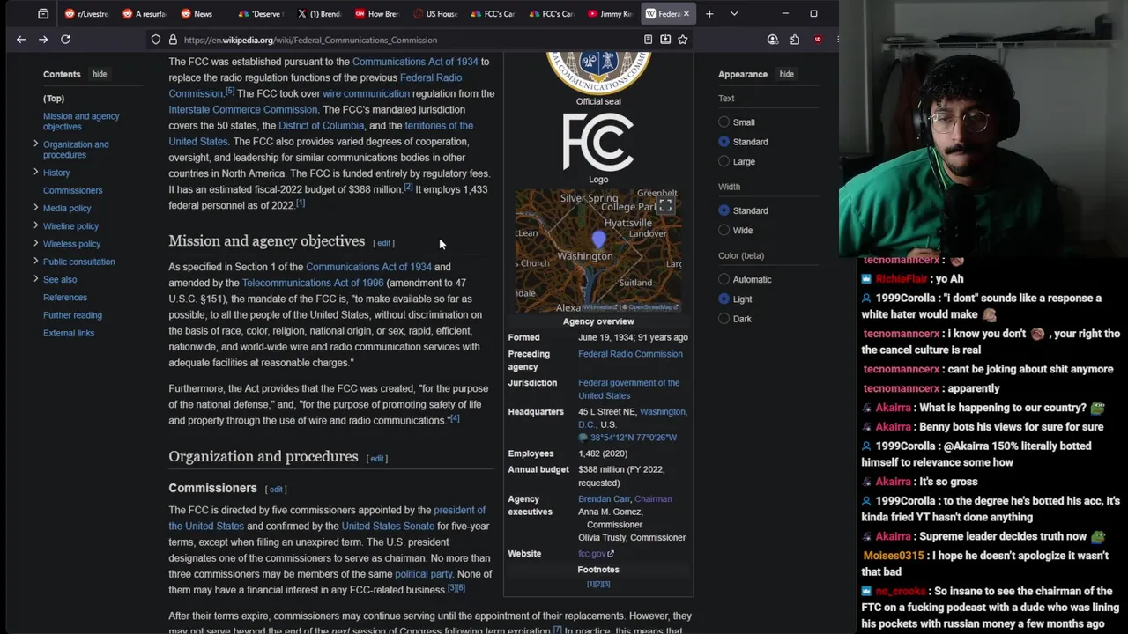The image size is (1128, 634).
Task: Click the uBlock Origin extension icon
Action: [818, 40]
